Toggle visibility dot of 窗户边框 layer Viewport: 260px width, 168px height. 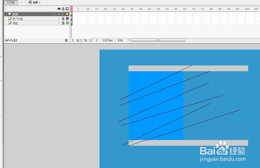click(59, 18)
